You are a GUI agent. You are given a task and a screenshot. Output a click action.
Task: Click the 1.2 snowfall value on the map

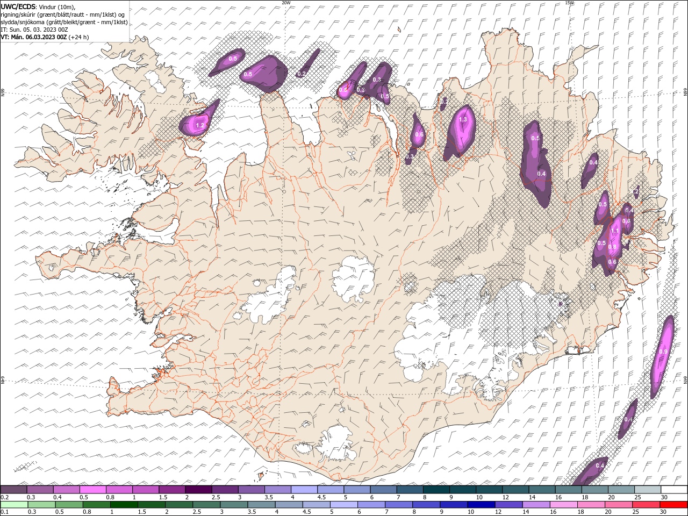coord(200,125)
